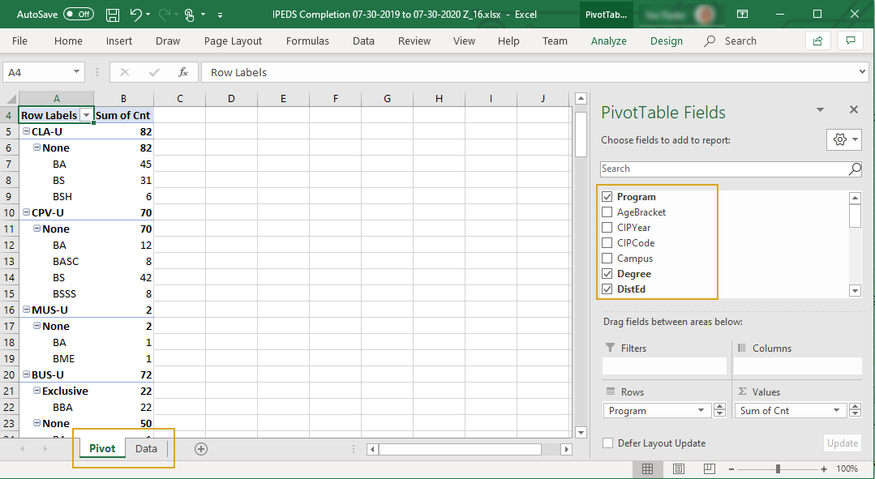The width and height of the screenshot is (875, 479).
Task: Click the PivotTable Fields search box
Action: [x=724, y=169]
